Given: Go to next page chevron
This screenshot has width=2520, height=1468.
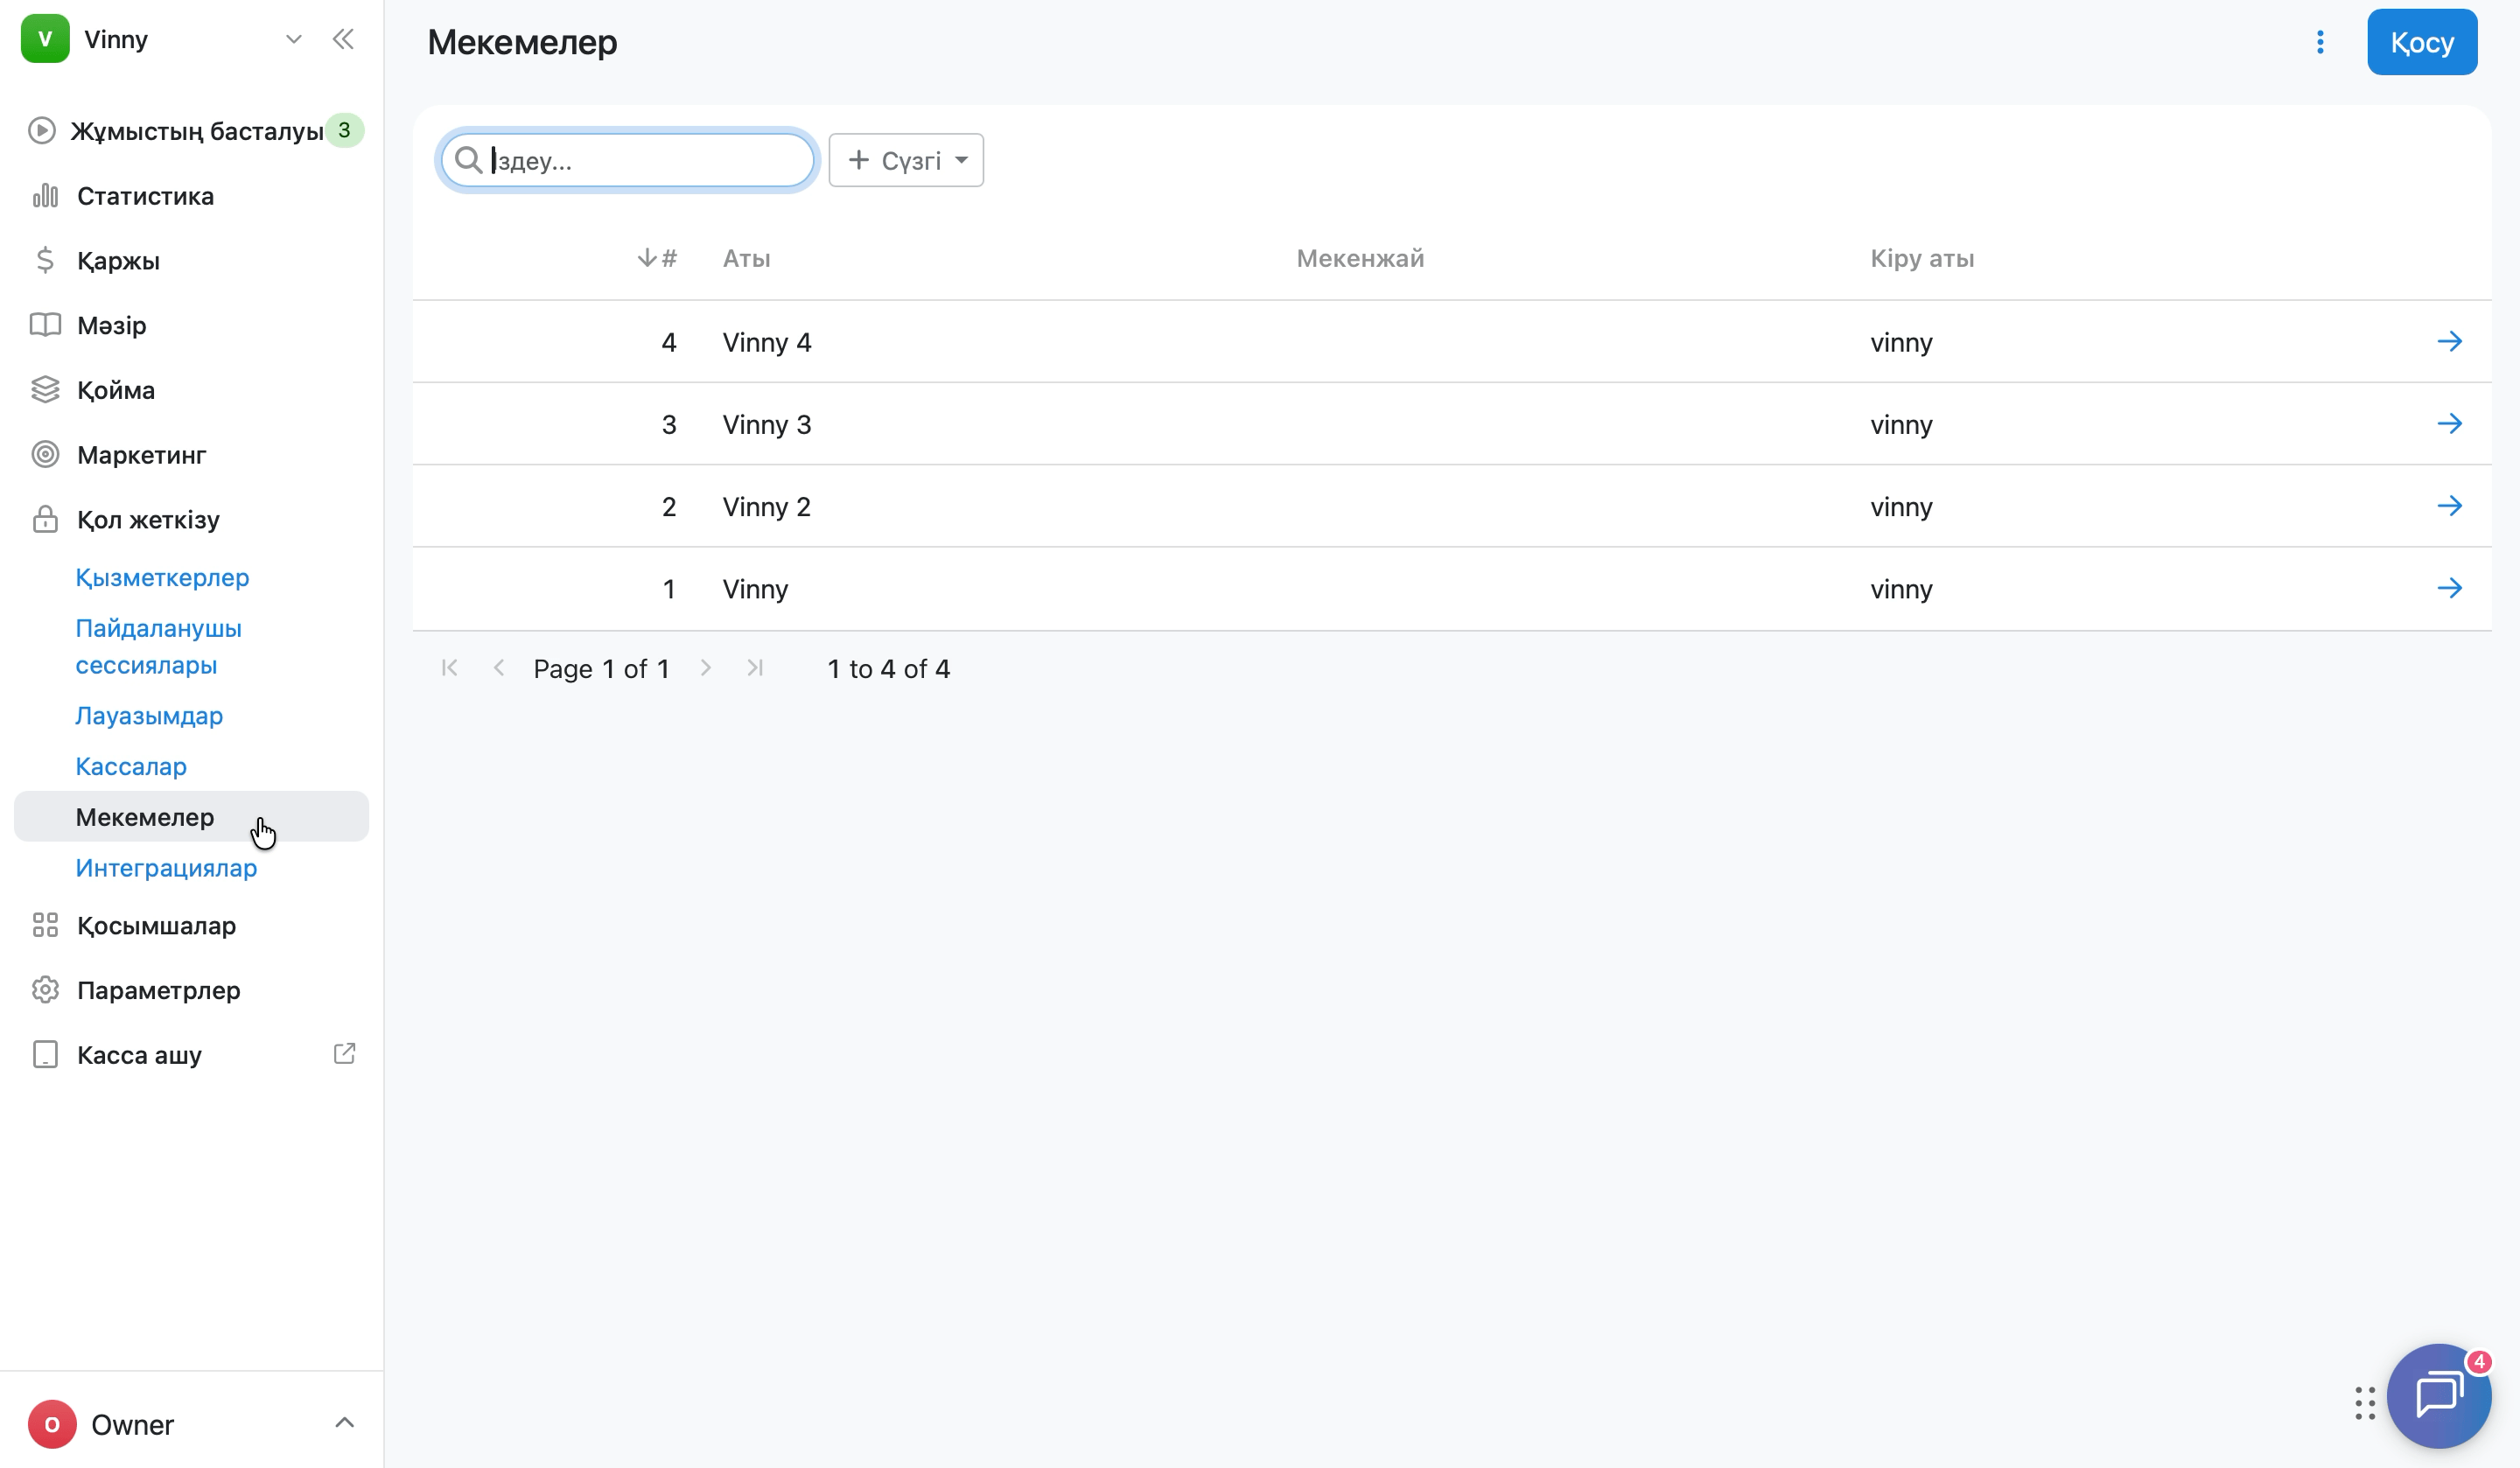Looking at the screenshot, I should [706, 668].
